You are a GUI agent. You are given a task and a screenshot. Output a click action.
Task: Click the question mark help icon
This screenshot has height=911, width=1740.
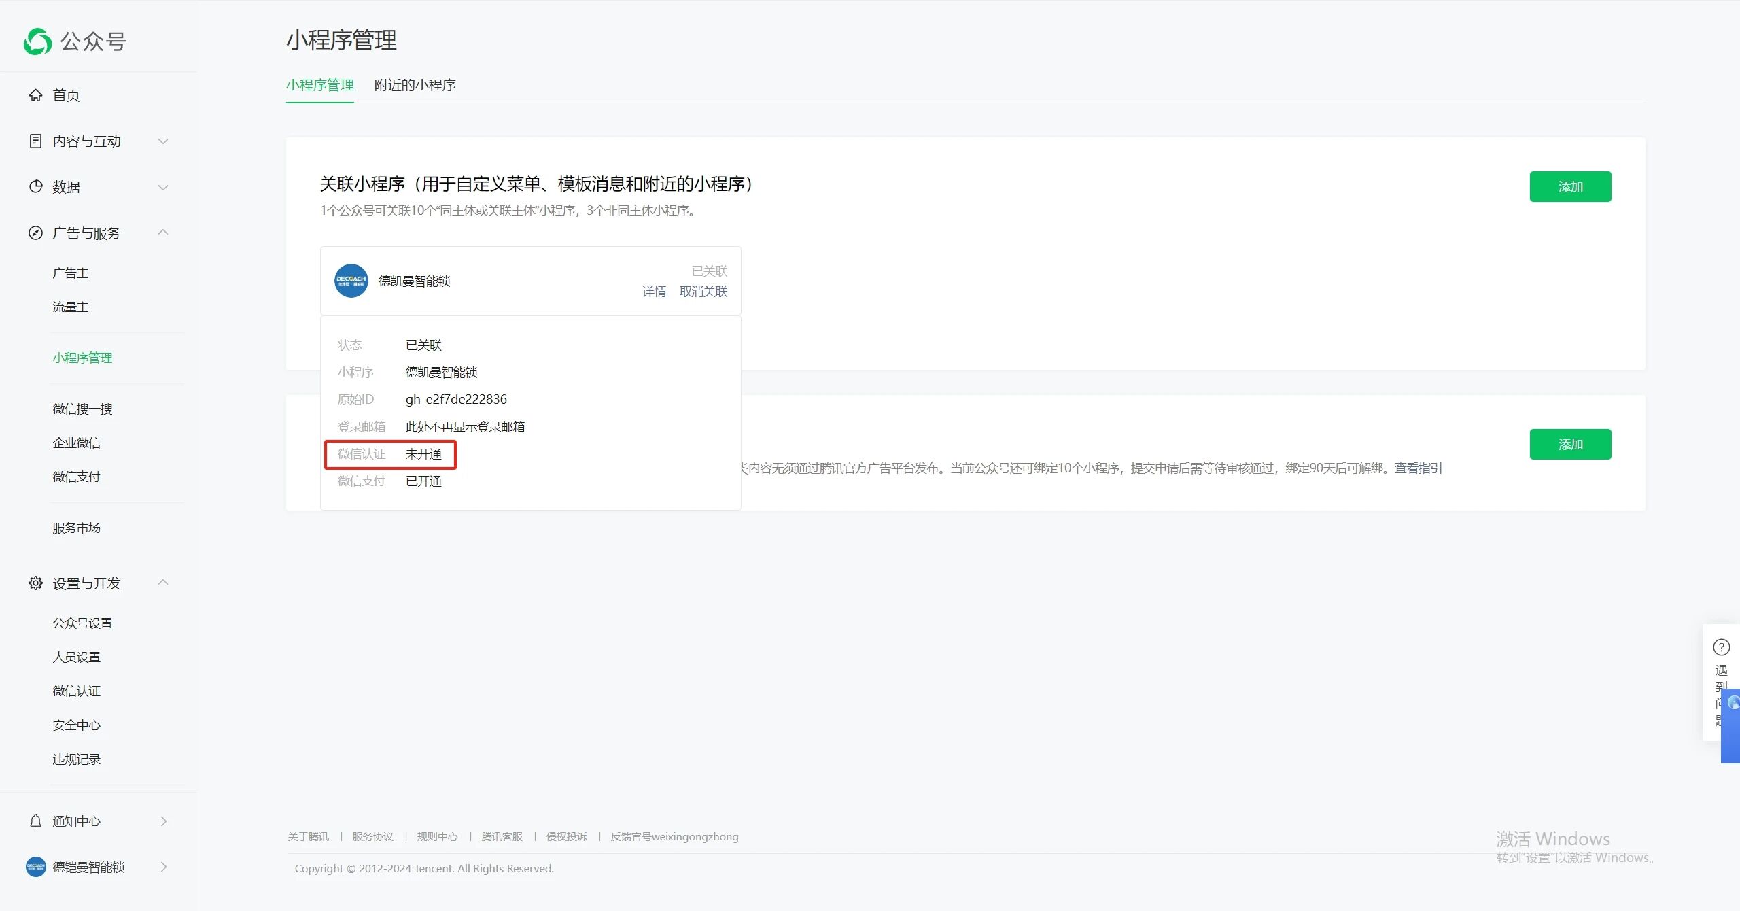pyautogui.click(x=1721, y=647)
